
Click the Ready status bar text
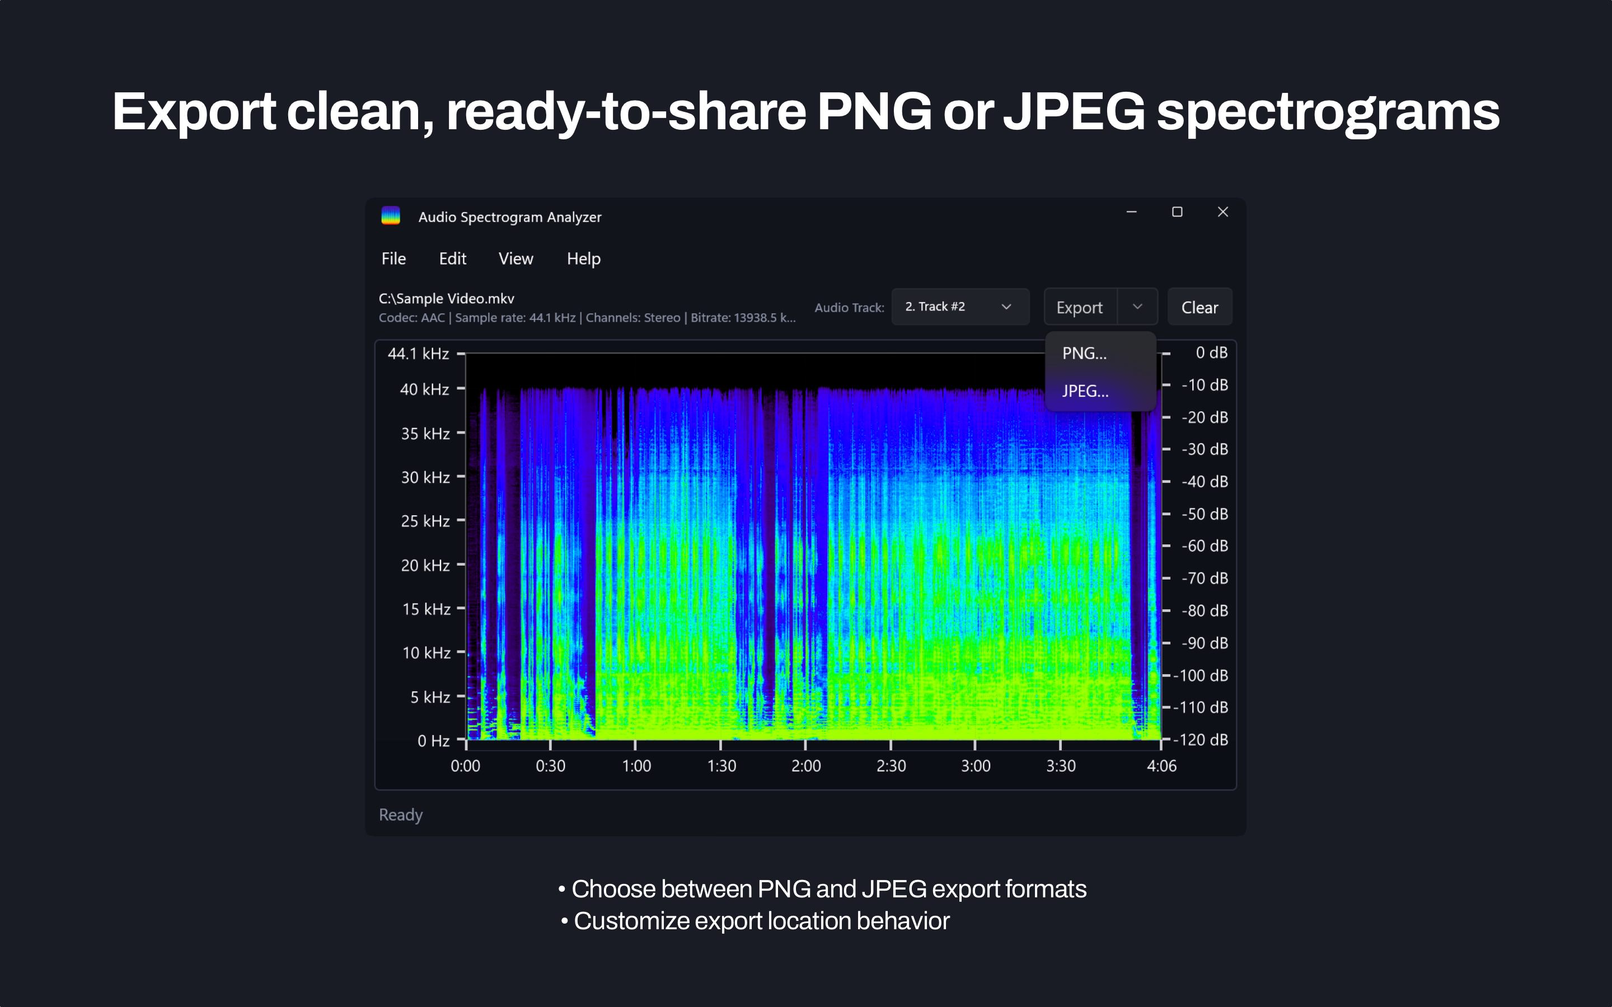400,815
